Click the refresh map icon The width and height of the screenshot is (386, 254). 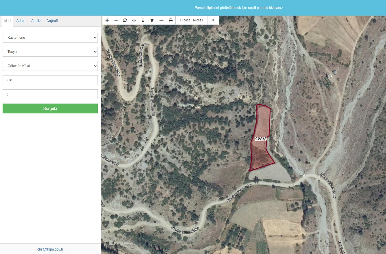125,20
